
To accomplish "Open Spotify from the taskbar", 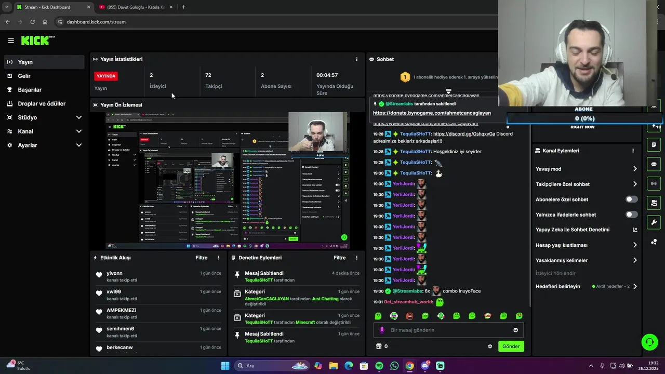I will (x=379, y=366).
